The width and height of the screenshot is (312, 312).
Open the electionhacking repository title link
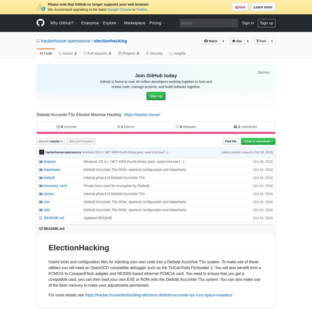tap(110, 41)
